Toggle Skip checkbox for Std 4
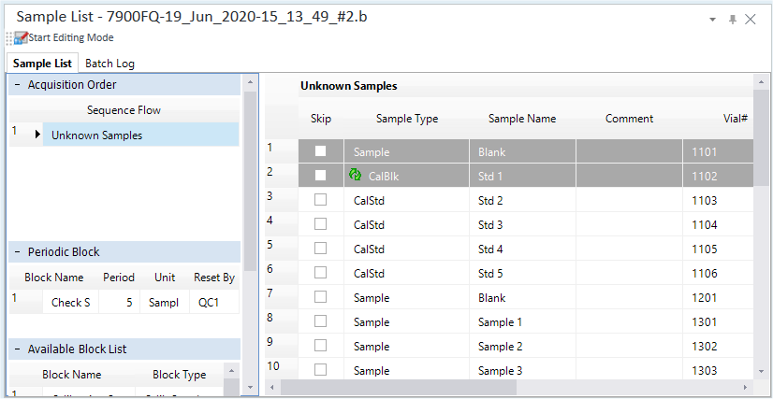Screen dimensions: 773x399 click(x=320, y=249)
